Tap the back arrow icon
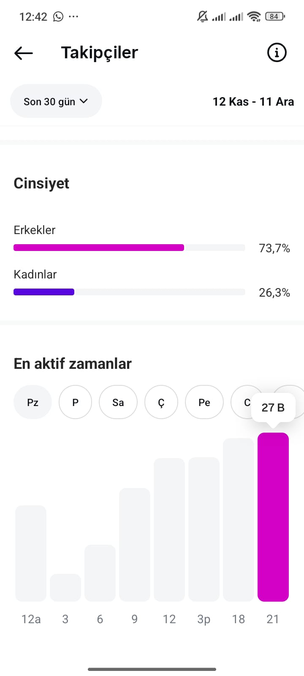This screenshot has width=304, height=676. 23,53
